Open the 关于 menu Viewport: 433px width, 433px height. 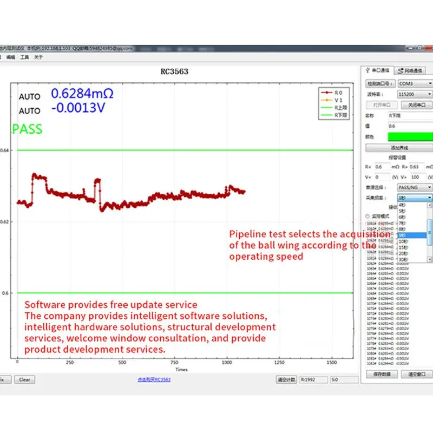[38, 57]
